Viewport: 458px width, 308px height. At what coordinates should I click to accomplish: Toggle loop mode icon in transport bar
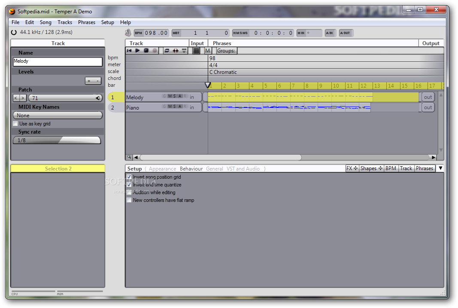click(x=167, y=51)
